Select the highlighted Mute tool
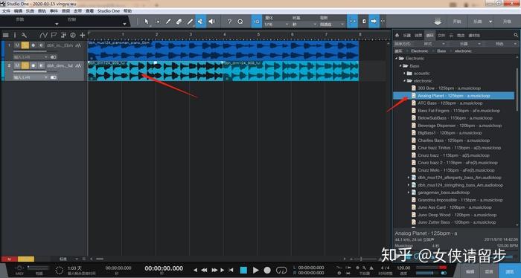Image resolution: width=521 pixels, height=278 pixels. [200, 22]
